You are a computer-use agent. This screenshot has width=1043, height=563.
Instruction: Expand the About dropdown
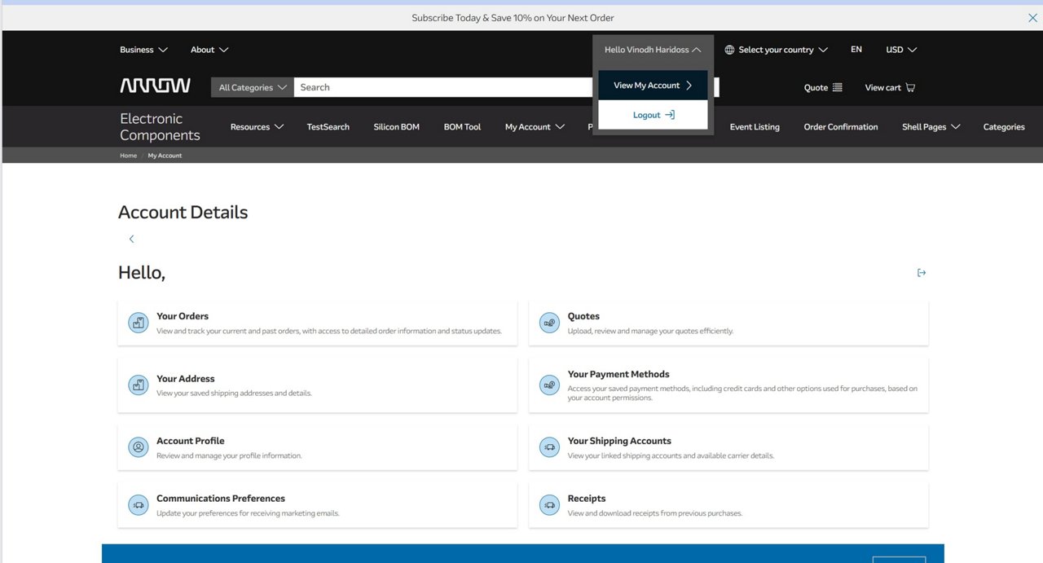(209, 50)
